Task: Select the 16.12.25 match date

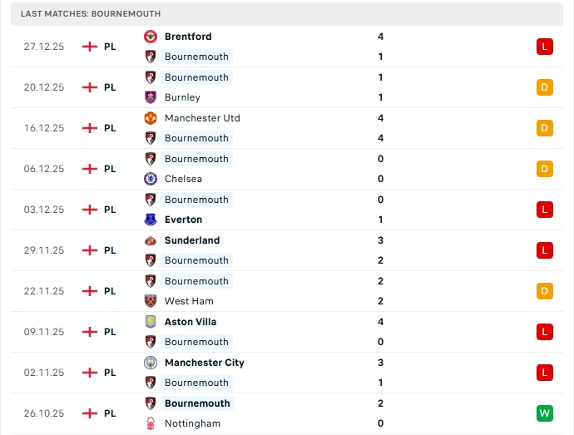Action: (44, 128)
